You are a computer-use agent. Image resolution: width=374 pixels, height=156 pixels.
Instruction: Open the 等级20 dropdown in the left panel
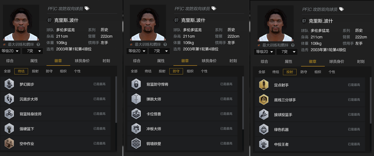[10, 51]
